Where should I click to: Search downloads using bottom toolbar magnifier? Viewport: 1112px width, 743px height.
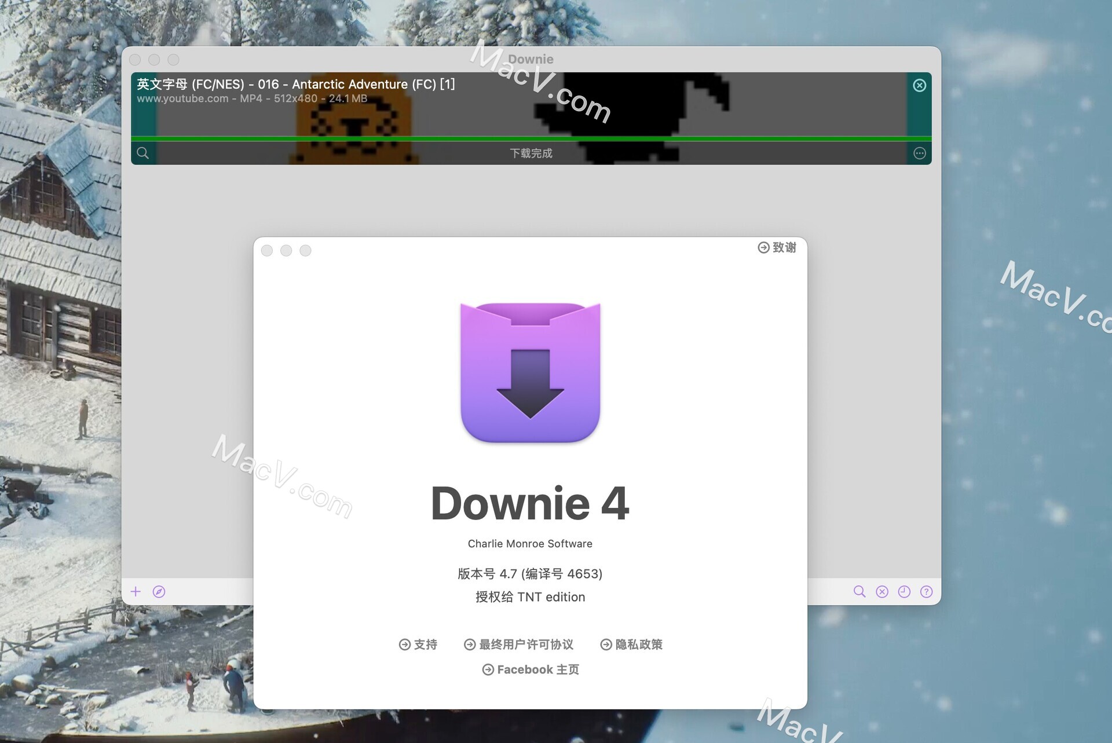pos(859,591)
